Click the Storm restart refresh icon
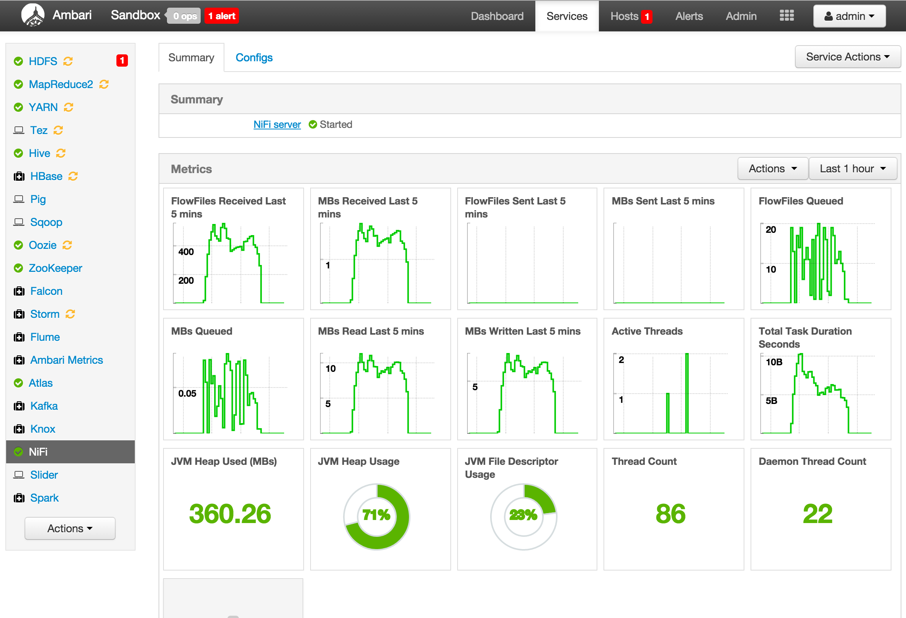Screen dimensions: 906x618 click(70, 314)
